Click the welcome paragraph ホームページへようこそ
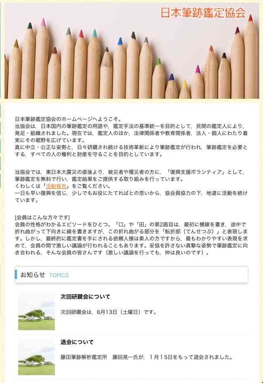Screen dimensions: 263x383 coord(131,137)
